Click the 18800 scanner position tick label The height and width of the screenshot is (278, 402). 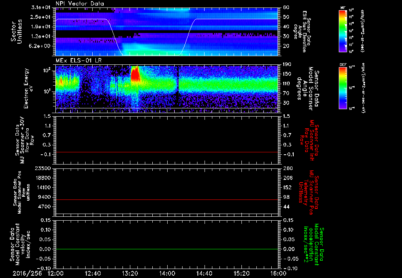click(x=42, y=178)
